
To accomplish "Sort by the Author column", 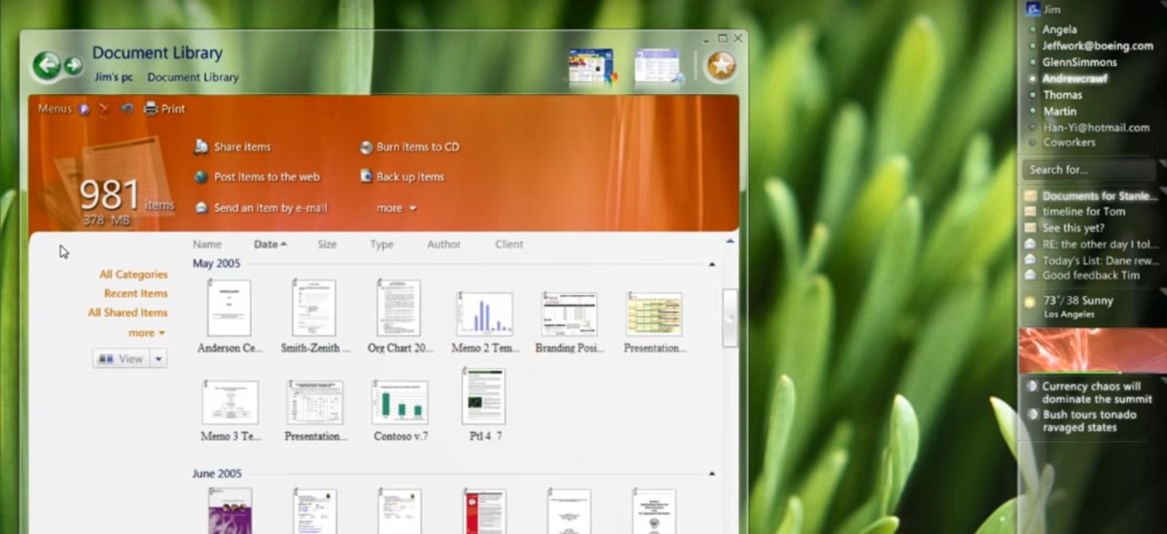I will tap(443, 245).
